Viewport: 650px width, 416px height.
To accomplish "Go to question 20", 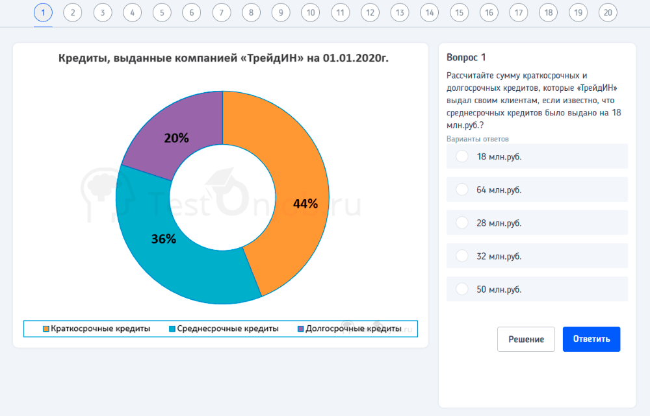I will coord(608,12).
